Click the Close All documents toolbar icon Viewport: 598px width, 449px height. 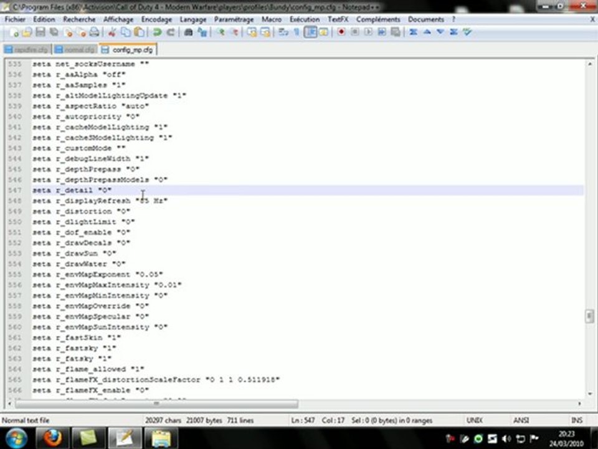click(x=82, y=32)
